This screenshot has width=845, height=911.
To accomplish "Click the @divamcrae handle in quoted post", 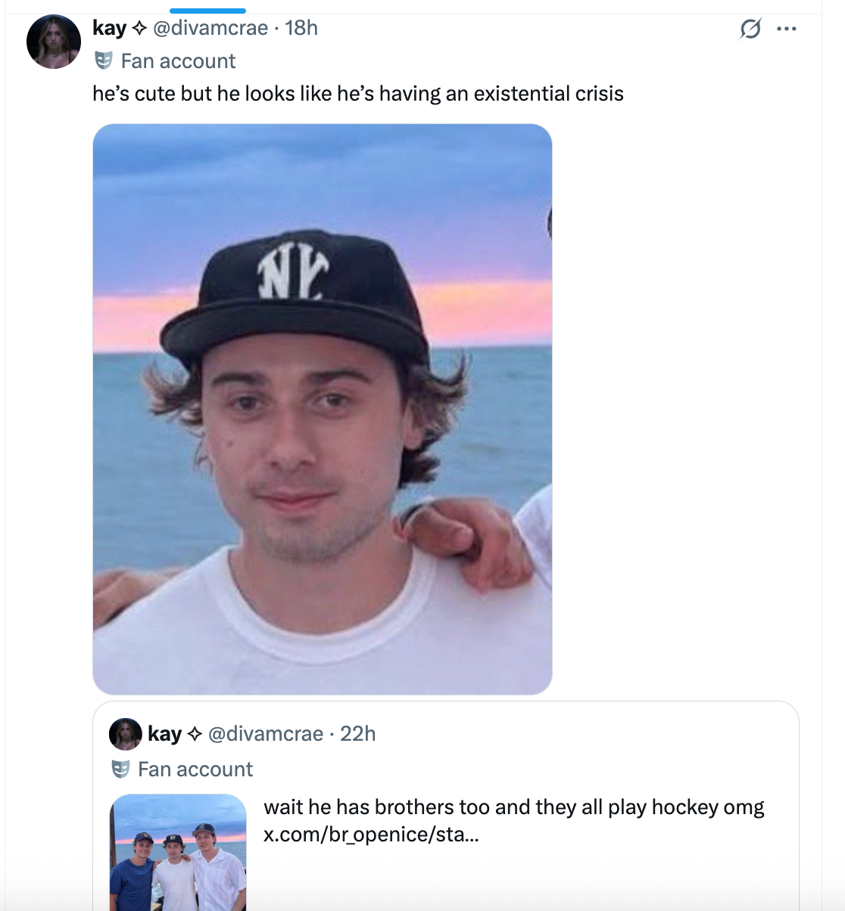I will pyautogui.click(x=265, y=734).
